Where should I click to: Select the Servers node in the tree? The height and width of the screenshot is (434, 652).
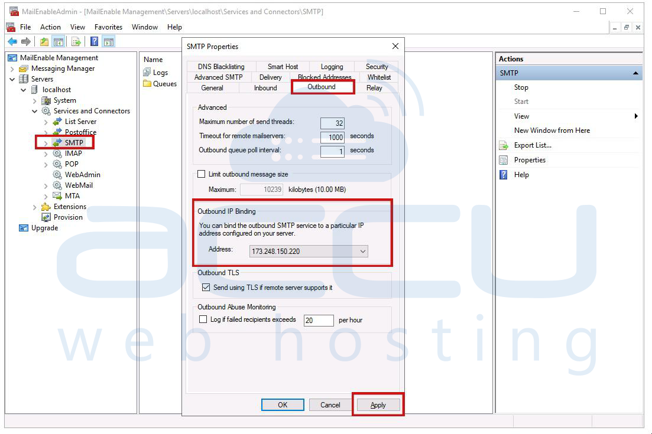42,79
